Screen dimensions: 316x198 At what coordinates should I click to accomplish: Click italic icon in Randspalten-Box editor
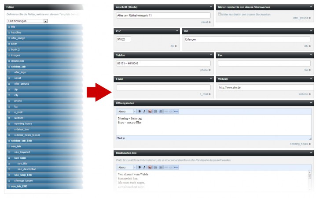click(x=144, y=168)
